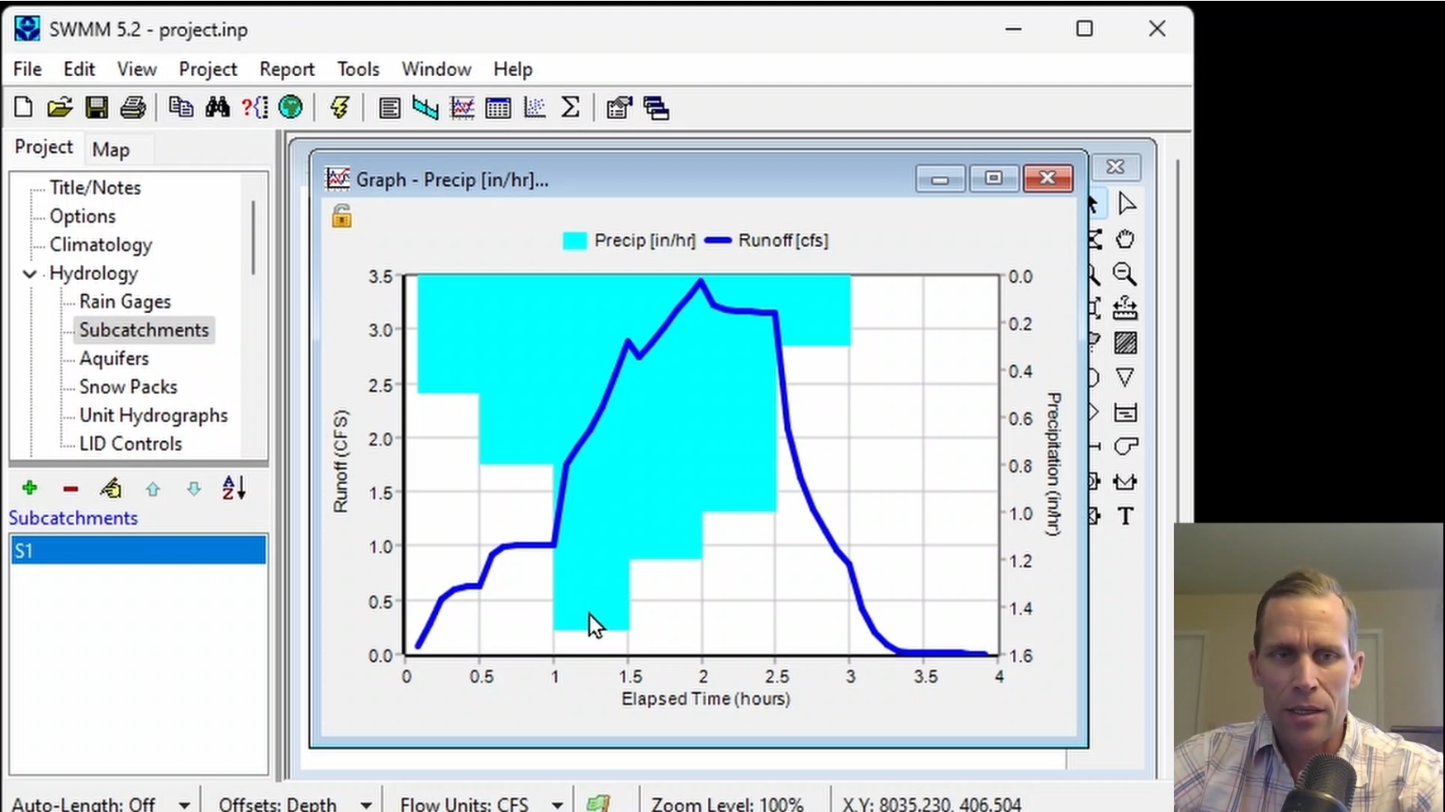Screen dimensions: 1445x812
Task: Open the Offsets Depth dropdown
Action: pyautogui.click(x=366, y=805)
